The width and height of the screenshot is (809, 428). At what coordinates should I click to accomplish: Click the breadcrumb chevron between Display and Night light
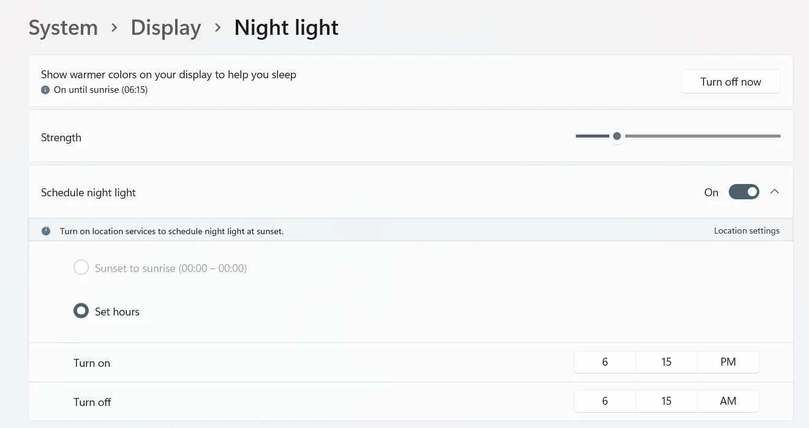click(x=218, y=28)
